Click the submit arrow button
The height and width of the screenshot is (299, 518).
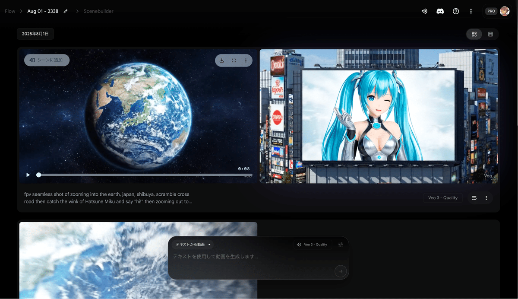341,271
